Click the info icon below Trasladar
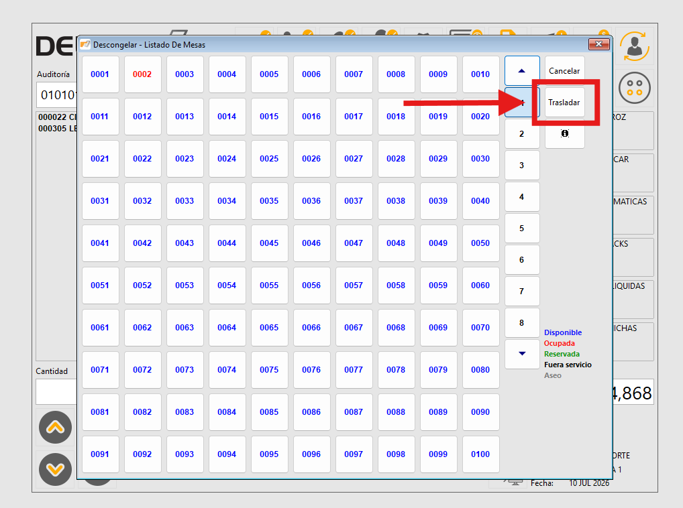The height and width of the screenshot is (508, 683). coord(564,133)
